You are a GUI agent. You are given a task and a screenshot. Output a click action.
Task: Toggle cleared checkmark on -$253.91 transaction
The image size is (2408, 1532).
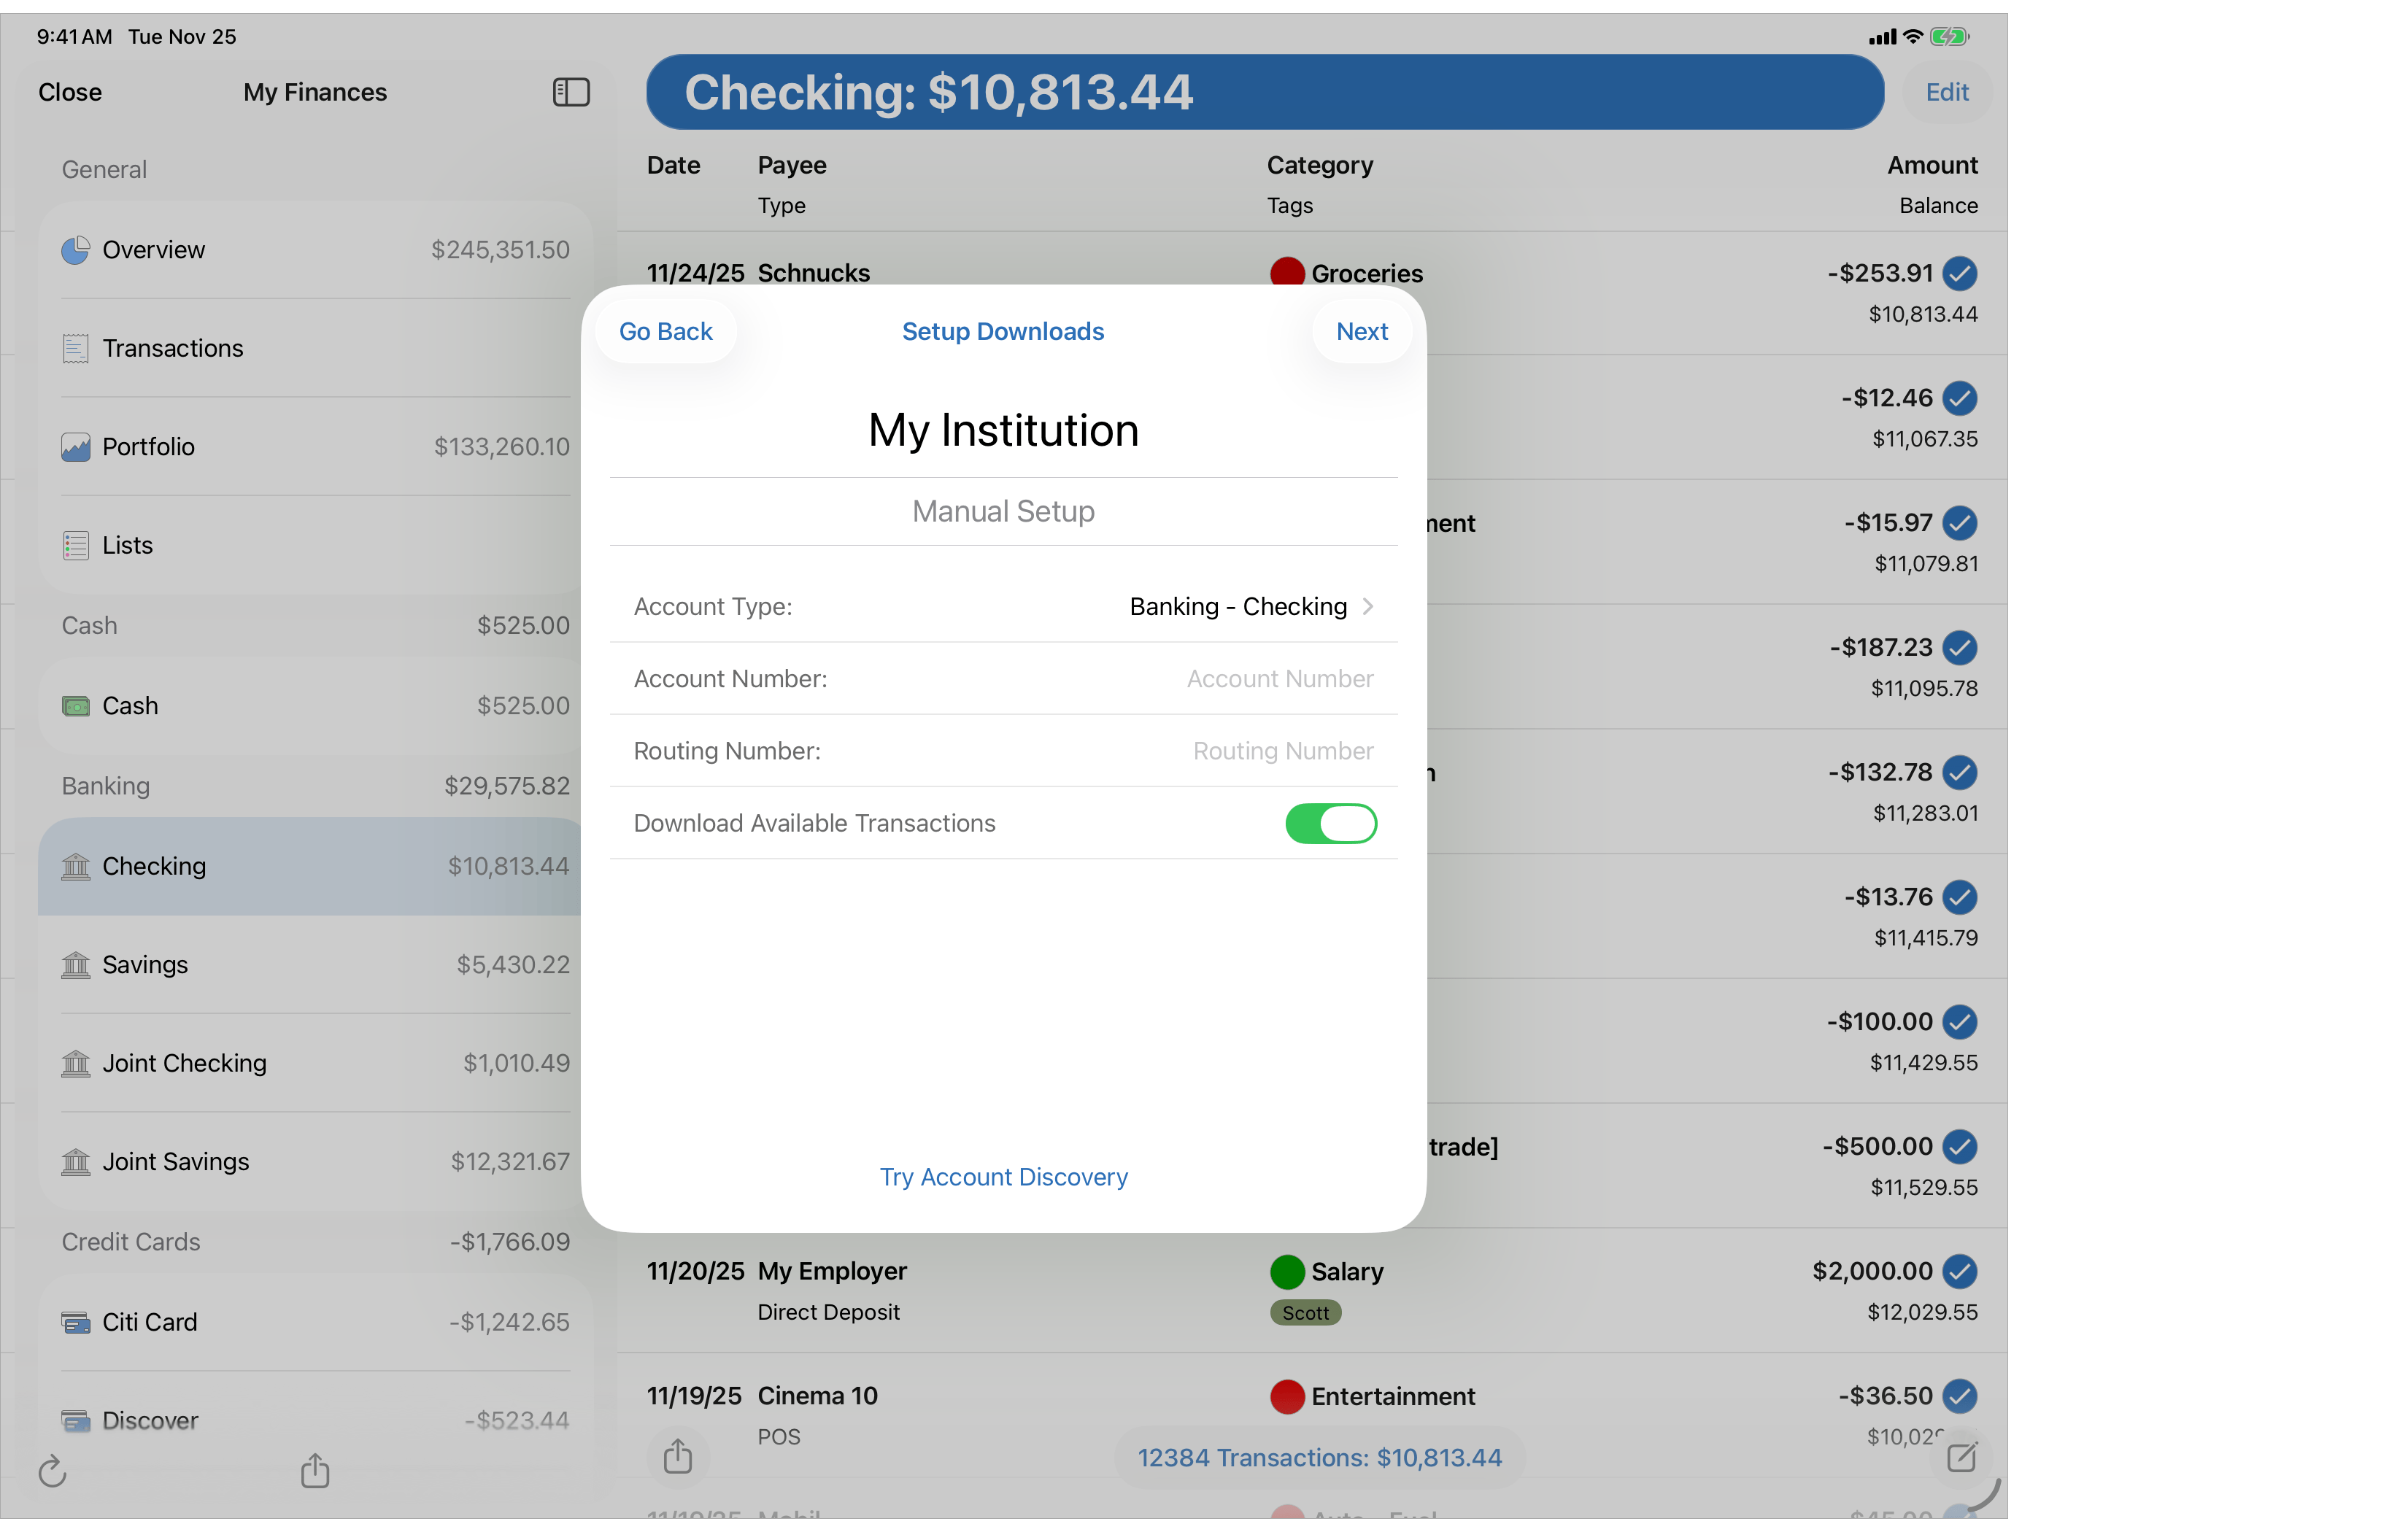point(1959,273)
